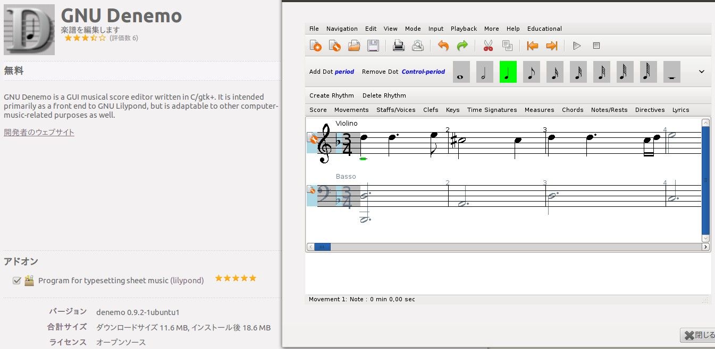This screenshot has width=715, height=349.
Task: Click Delete Rhythm
Action: 384,95
